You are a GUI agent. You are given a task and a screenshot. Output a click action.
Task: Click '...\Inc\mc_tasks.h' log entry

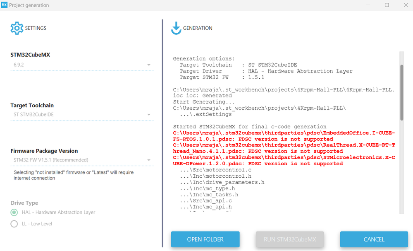[x=209, y=195]
